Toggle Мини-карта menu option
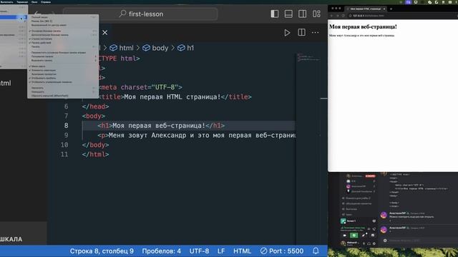The height and width of the screenshot is (257, 458). point(63,66)
